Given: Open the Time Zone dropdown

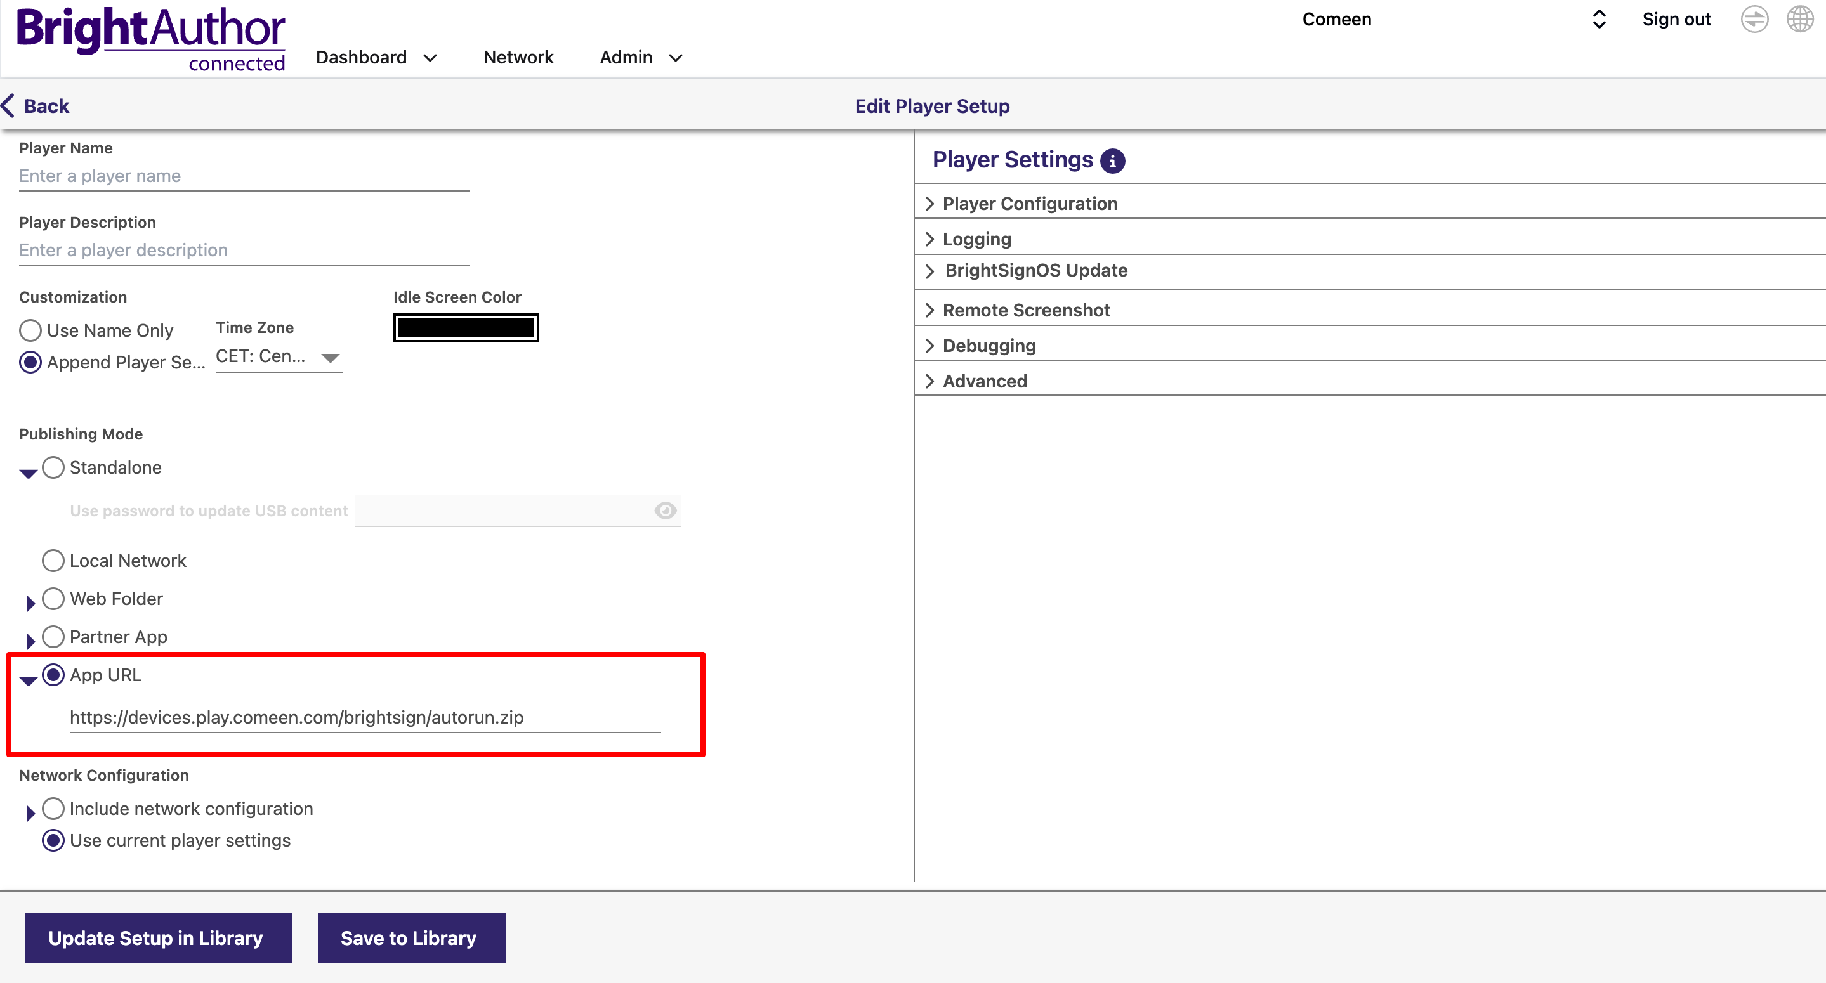Looking at the screenshot, I should click(279, 356).
